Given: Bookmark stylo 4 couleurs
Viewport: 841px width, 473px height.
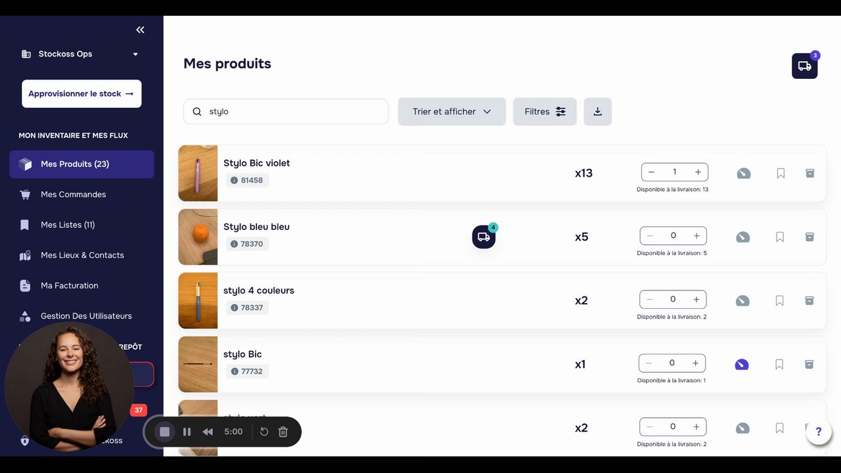Looking at the screenshot, I should (780, 301).
